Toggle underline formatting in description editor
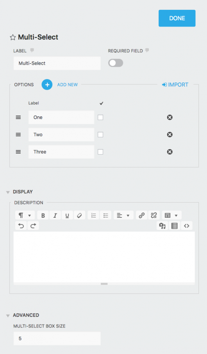207x354 pixels. (67, 215)
